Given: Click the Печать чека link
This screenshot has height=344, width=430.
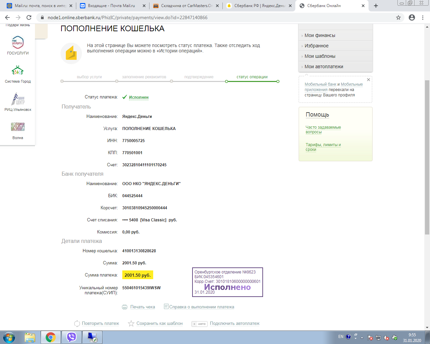Looking at the screenshot, I should [142, 307].
